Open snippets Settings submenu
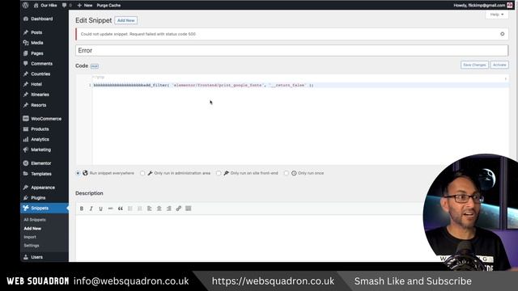This screenshot has width=518, height=291. pos(32,246)
